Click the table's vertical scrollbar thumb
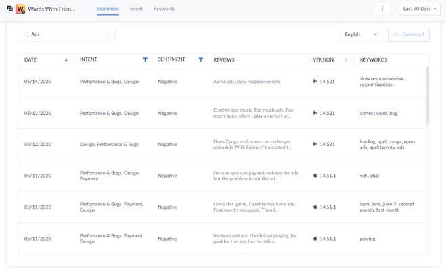The height and width of the screenshot is (269, 446). pos(428,95)
